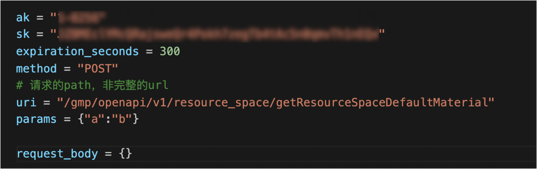This screenshot has width=537, height=169.
Task: Click the uri variable name
Action: coord(26,102)
